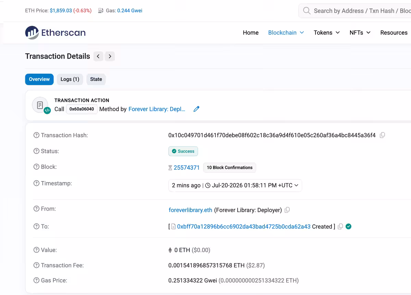The width and height of the screenshot is (411, 295).
Task: Edit the transaction action with pencil icon
Action: 196,109
